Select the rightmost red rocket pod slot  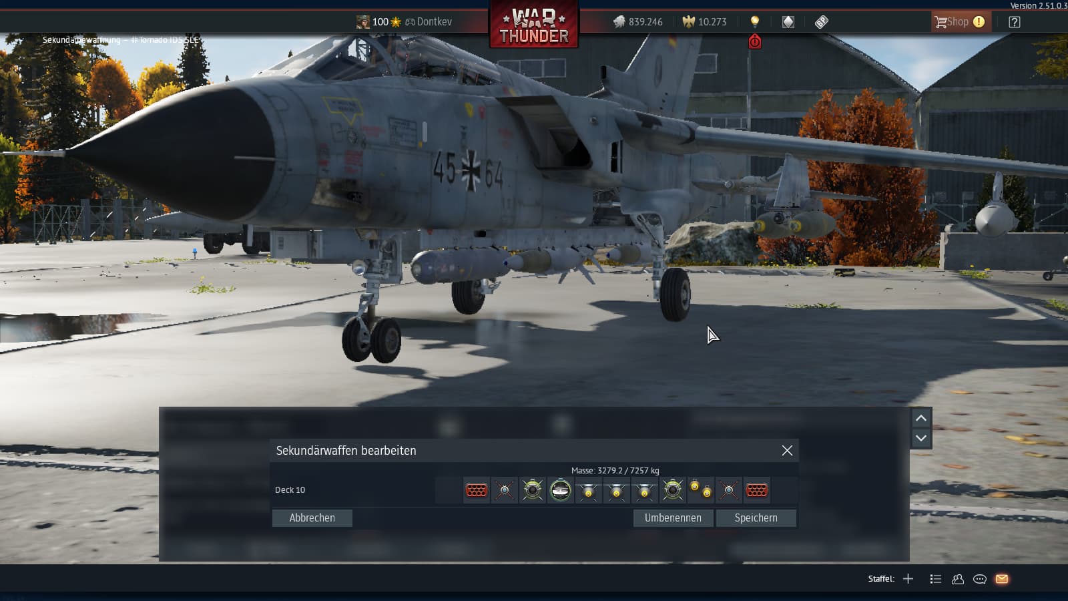coord(756,490)
